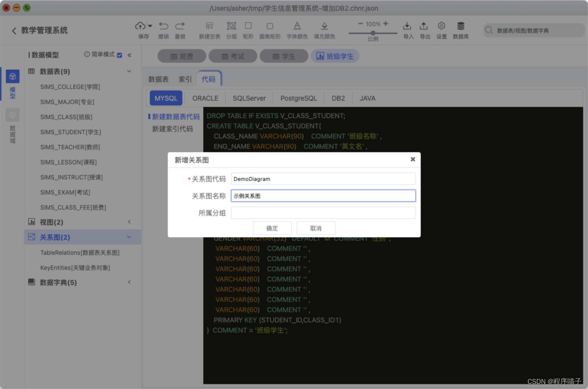Open SIMS_INSTRUCT[授课] table
This screenshot has height=389, width=588.
(71, 177)
